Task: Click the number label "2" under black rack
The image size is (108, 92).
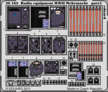Action: click(40, 31)
